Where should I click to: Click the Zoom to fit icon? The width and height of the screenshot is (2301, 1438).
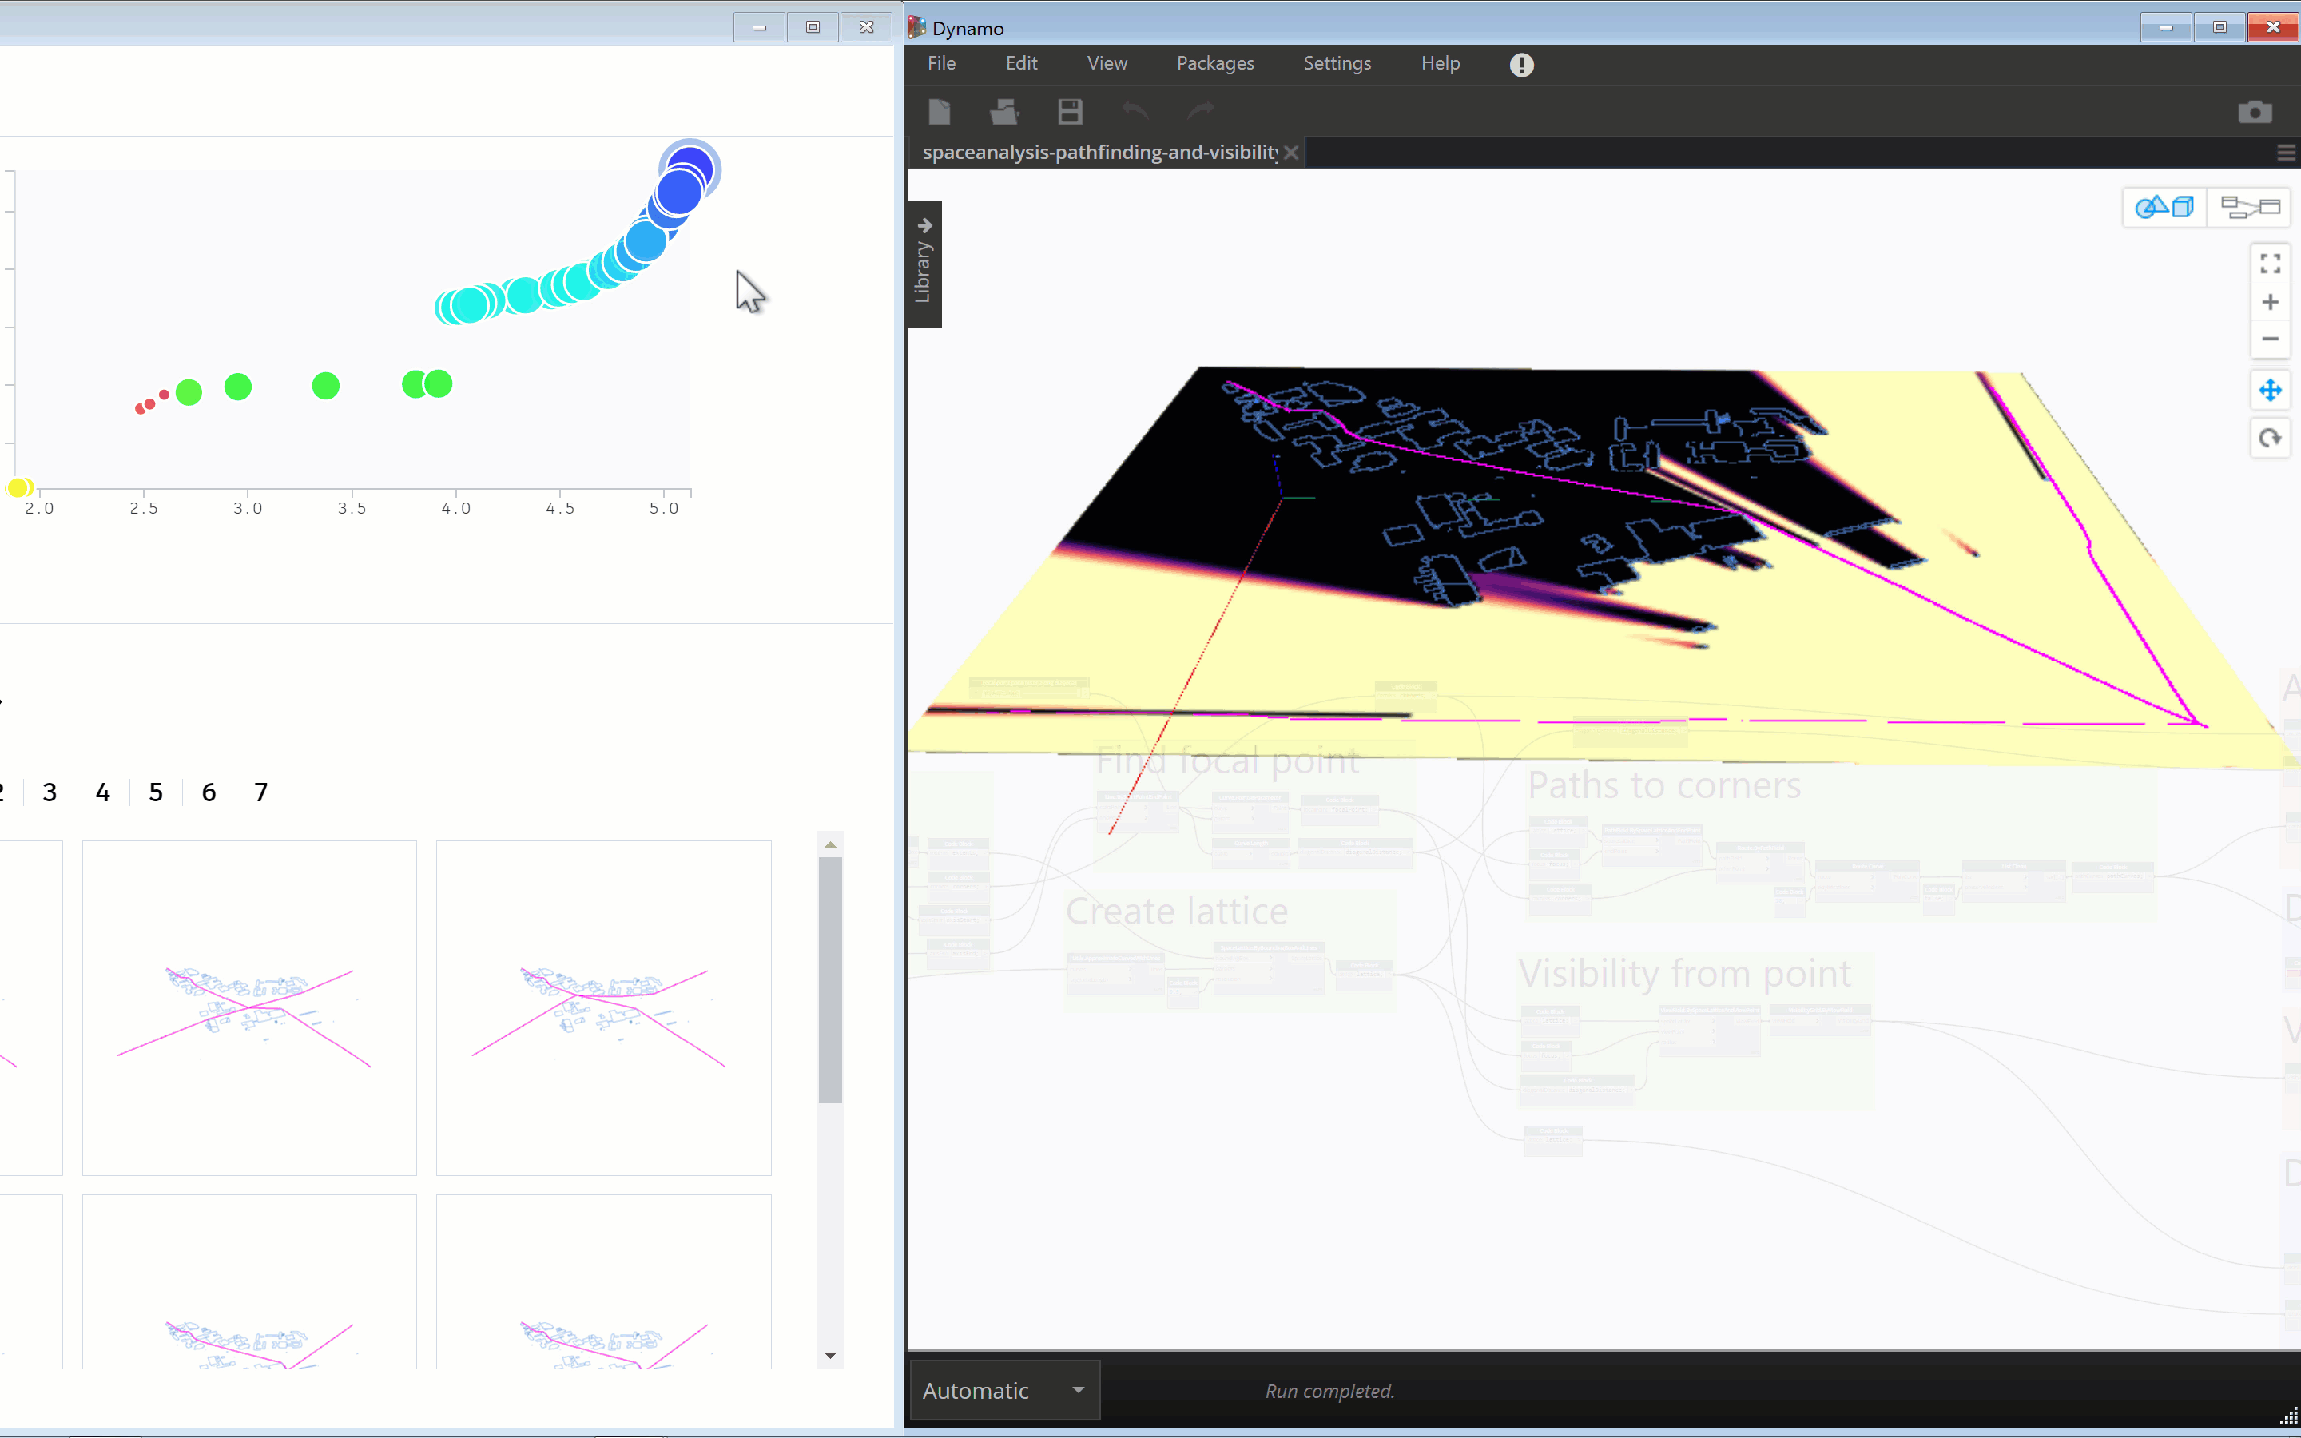(2271, 264)
